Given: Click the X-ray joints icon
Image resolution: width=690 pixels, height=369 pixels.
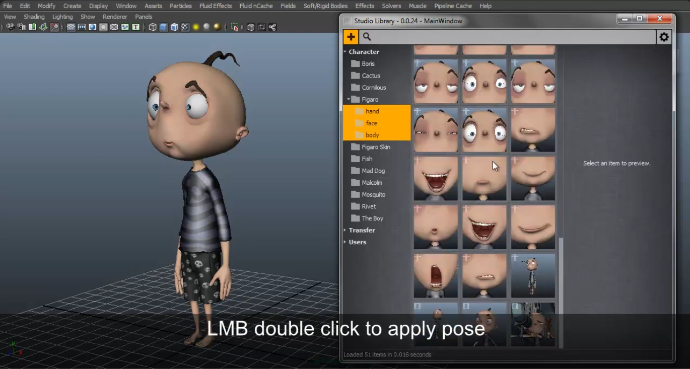Looking at the screenshot, I should tap(272, 27).
